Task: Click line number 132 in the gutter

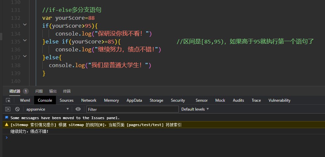Action: [16, 18]
